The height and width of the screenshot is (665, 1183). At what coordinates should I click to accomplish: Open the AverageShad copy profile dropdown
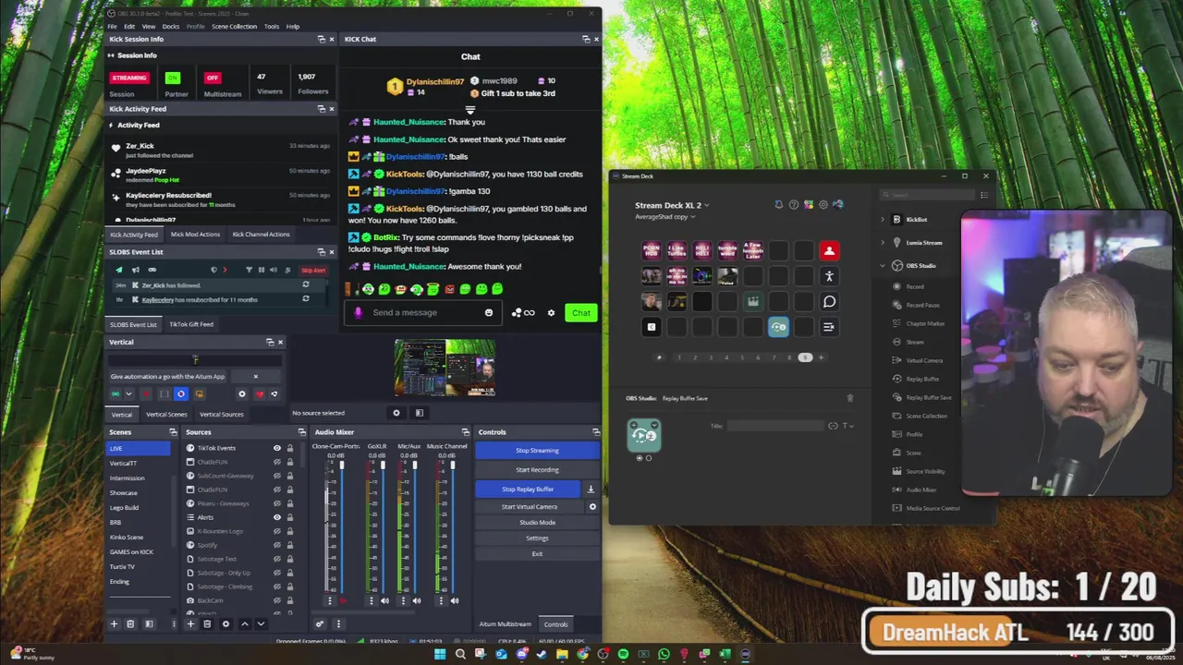coord(666,217)
